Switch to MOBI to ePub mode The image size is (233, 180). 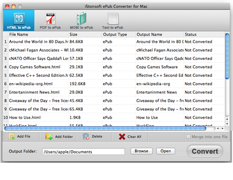82,20
